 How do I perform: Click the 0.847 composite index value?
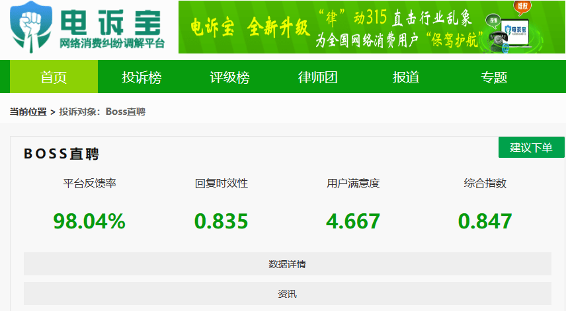point(485,221)
